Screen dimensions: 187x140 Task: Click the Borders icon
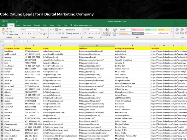coord(34,34)
